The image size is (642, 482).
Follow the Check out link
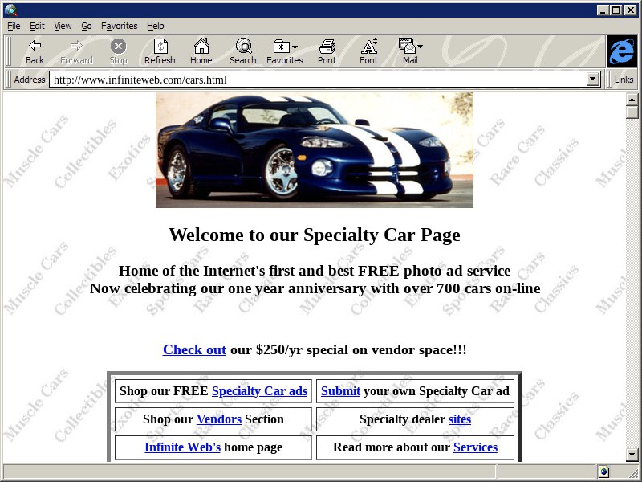point(194,349)
